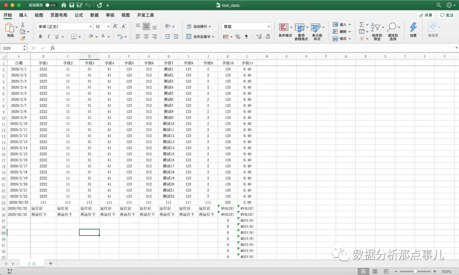Screen dimensions: 459x275
Task: Click the Name Box showing D29
Action: click(14, 48)
